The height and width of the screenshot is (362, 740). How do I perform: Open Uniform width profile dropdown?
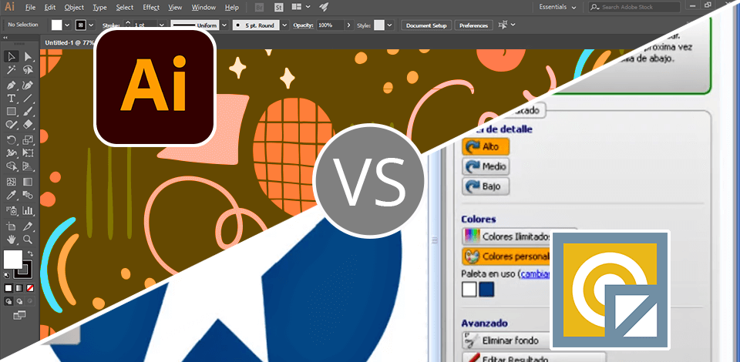click(224, 25)
